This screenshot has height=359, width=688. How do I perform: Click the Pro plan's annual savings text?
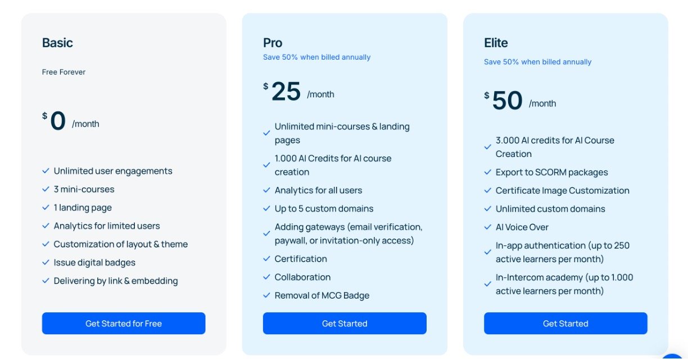(x=316, y=57)
